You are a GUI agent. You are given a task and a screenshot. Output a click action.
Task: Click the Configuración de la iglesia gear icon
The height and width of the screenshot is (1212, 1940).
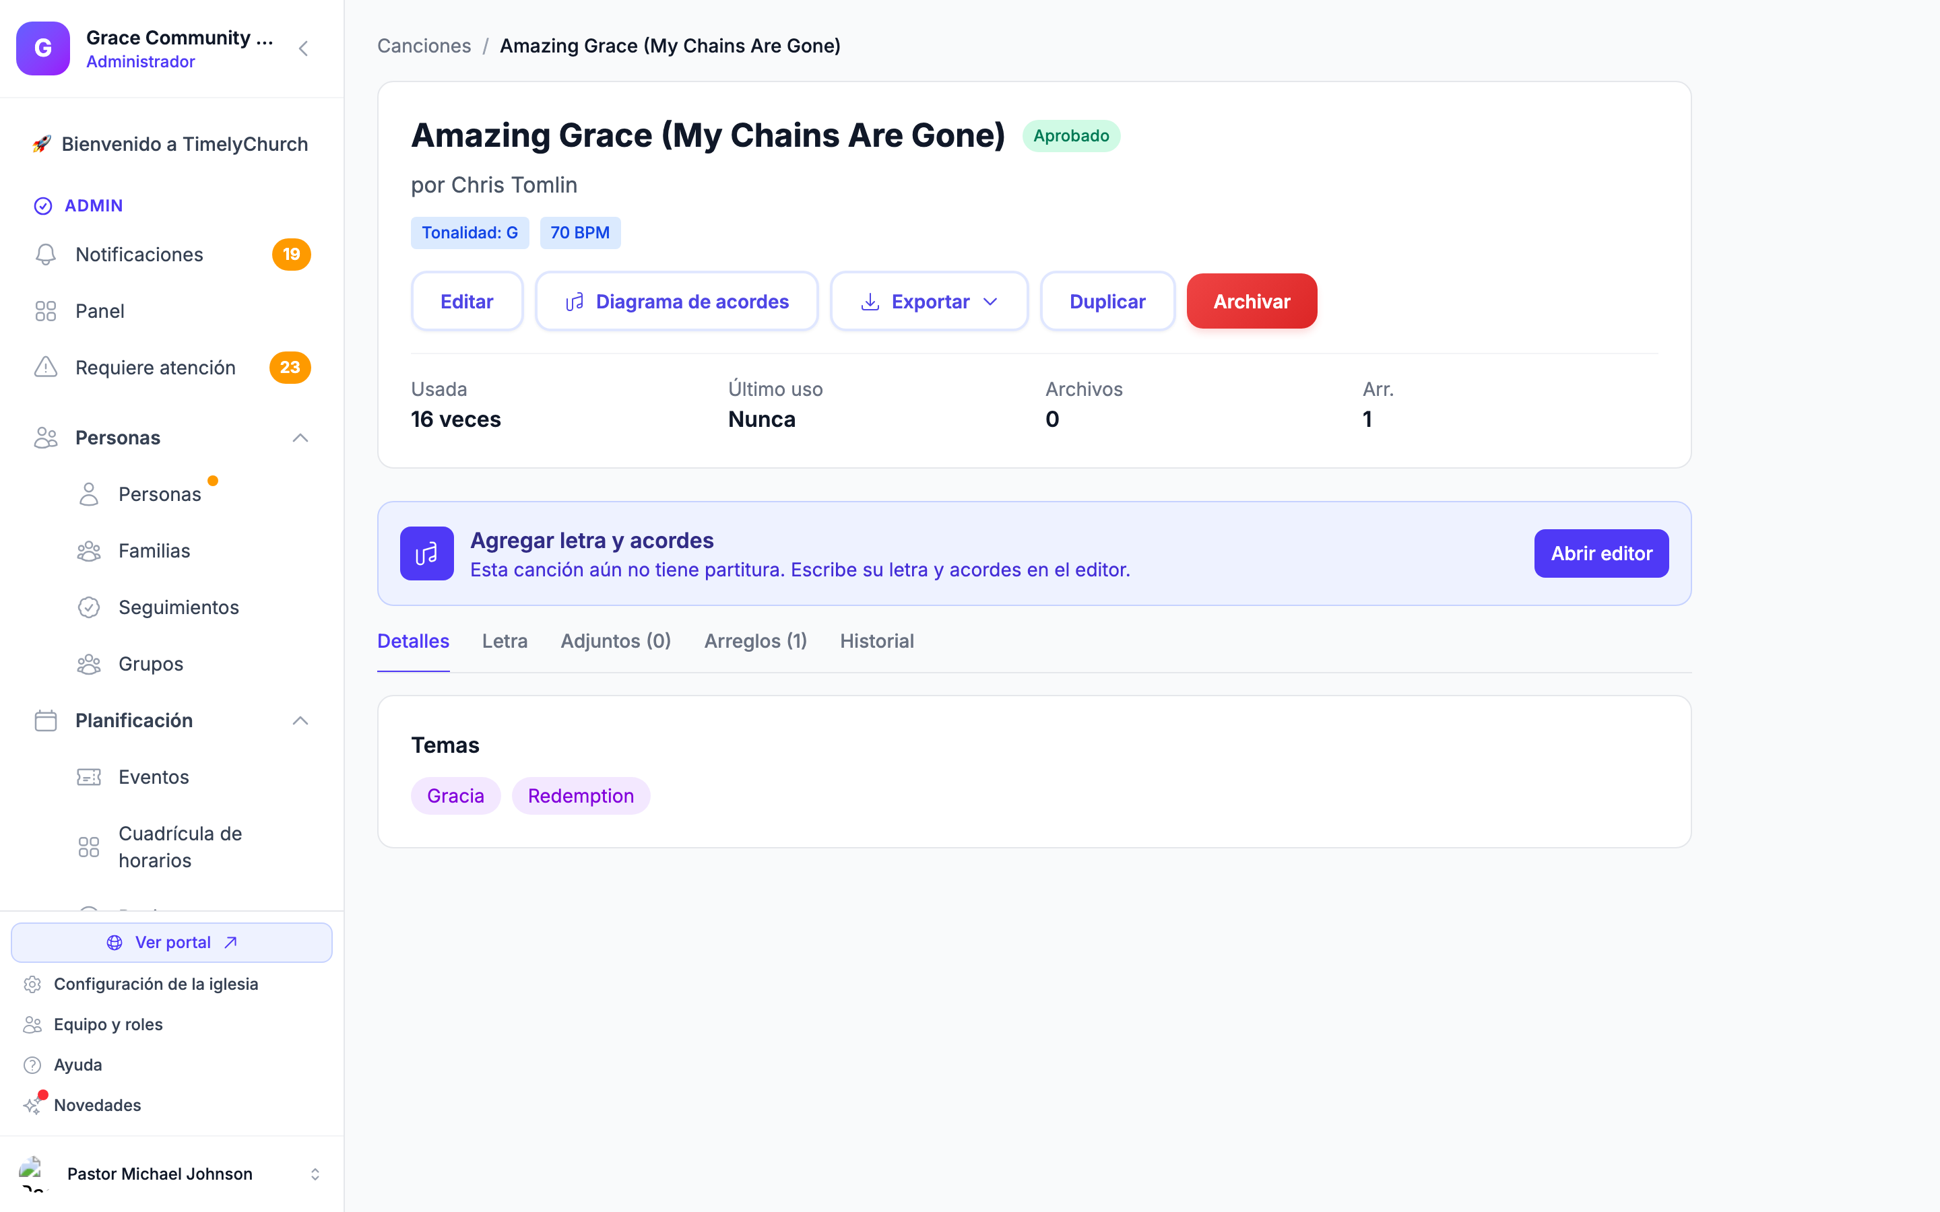(x=32, y=984)
